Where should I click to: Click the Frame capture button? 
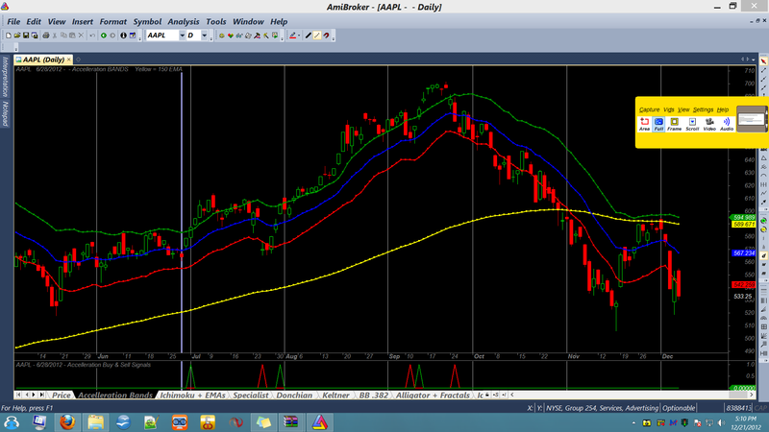(675, 124)
